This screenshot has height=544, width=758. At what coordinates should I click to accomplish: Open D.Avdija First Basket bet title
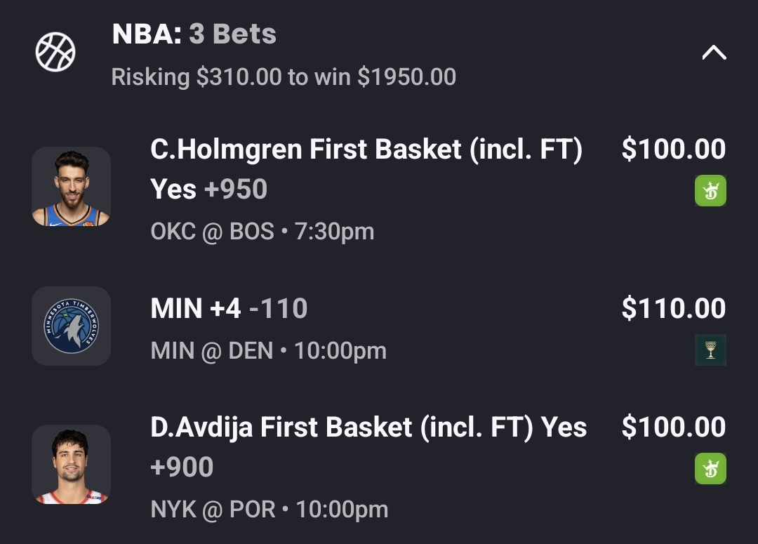point(368,427)
